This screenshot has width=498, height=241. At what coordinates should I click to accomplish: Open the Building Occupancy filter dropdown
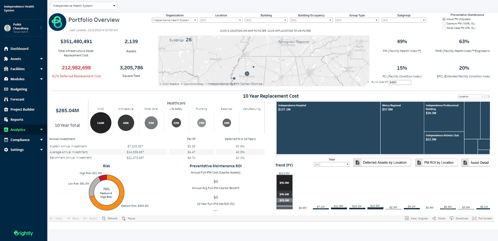point(311,20)
